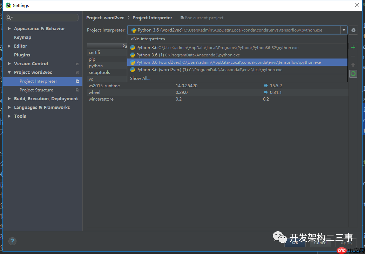The image size is (365, 254).
Task: Click the search field magnifier icon
Action: [9, 18]
